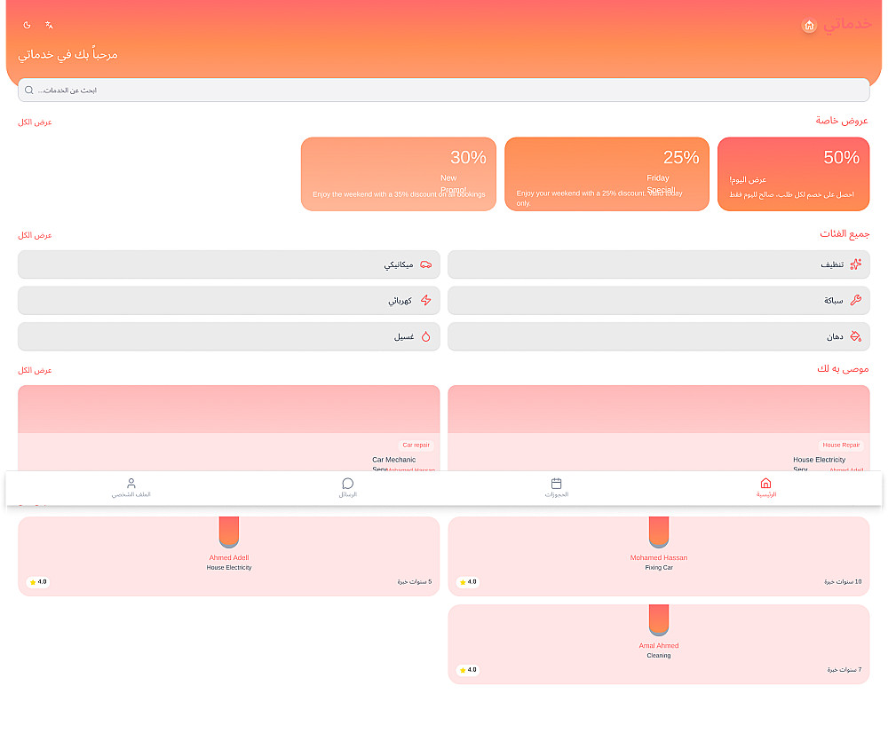Select the cleaning category تنظيف
Screen dimensions: 888x733
tap(659, 264)
